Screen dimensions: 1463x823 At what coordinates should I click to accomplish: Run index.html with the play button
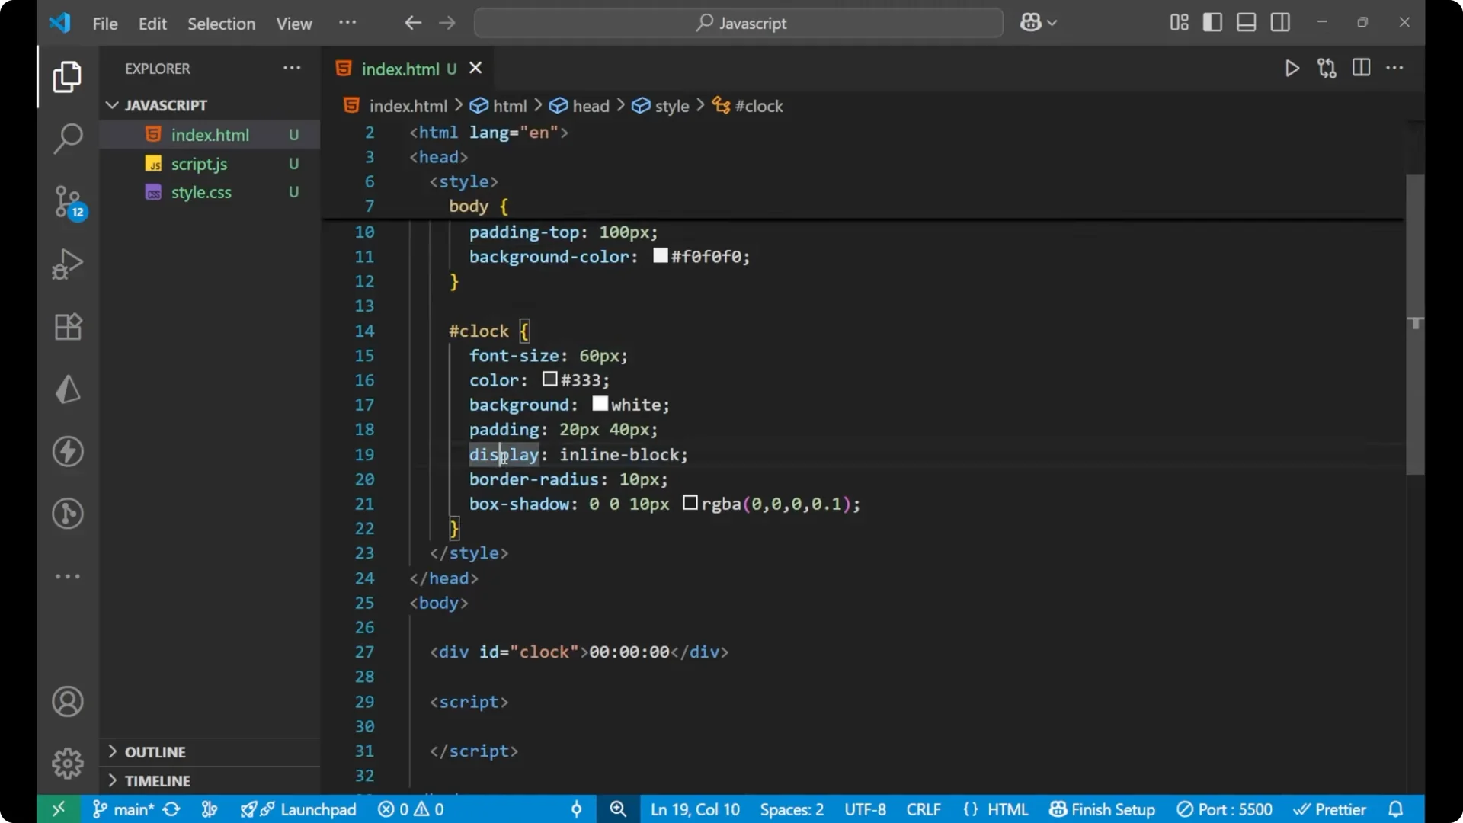[x=1292, y=68]
